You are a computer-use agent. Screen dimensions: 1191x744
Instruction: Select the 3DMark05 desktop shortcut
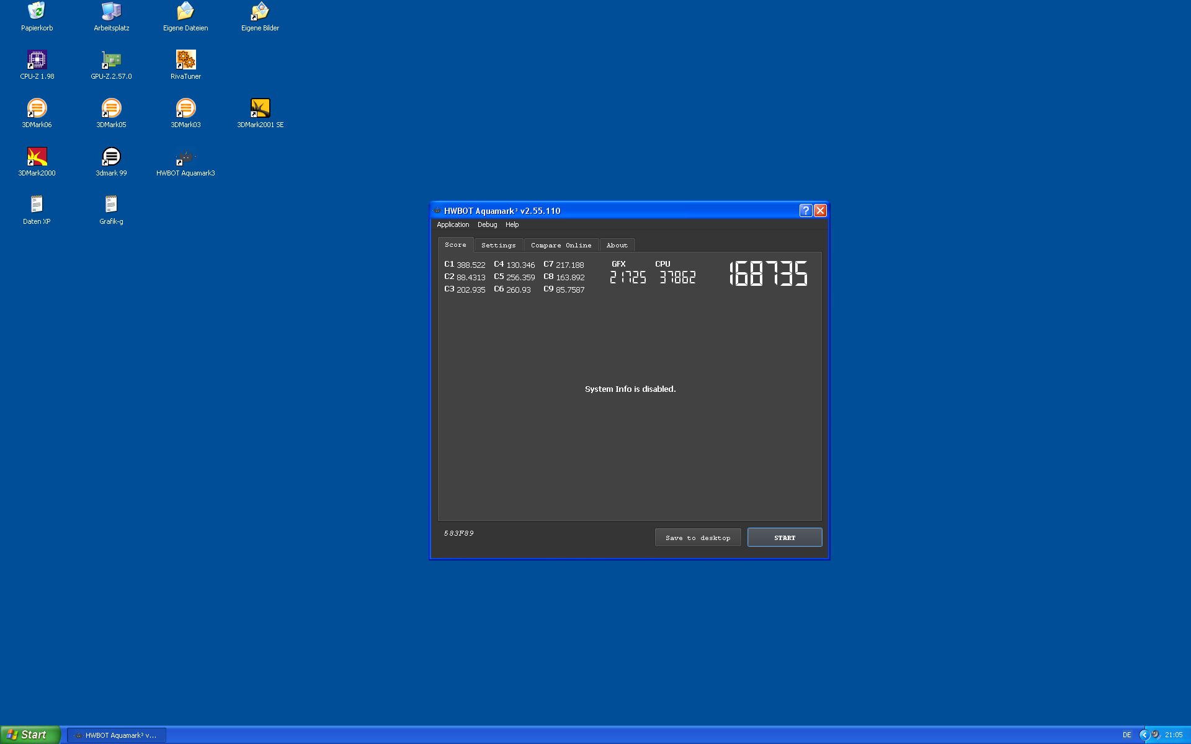[x=111, y=113]
